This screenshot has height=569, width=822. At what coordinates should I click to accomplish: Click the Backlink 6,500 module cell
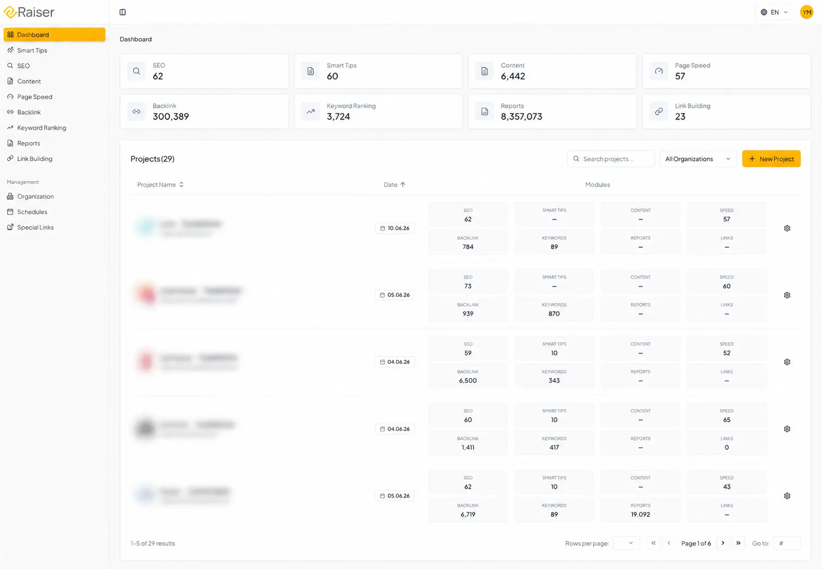pyautogui.click(x=468, y=376)
